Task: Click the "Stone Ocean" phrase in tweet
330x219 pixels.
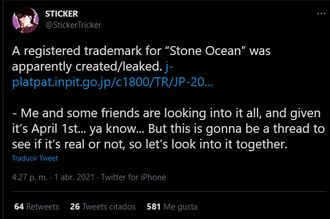Action: pyautogui.click(x=206, y=51)
